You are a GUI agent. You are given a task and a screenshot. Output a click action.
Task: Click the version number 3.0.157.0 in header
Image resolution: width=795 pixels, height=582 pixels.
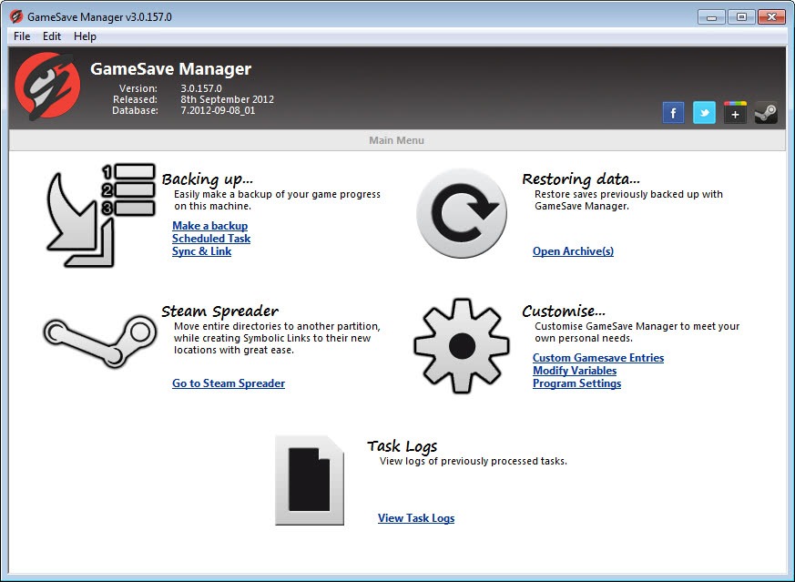pos(201,88)
